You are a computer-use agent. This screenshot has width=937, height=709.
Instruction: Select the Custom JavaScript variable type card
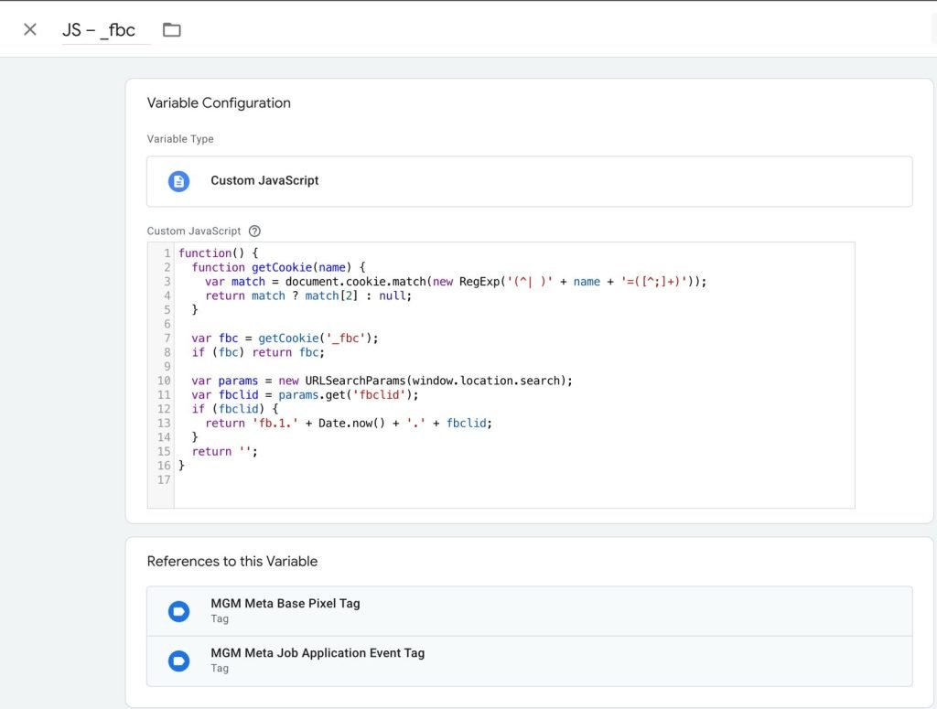[x=530, y=181]
